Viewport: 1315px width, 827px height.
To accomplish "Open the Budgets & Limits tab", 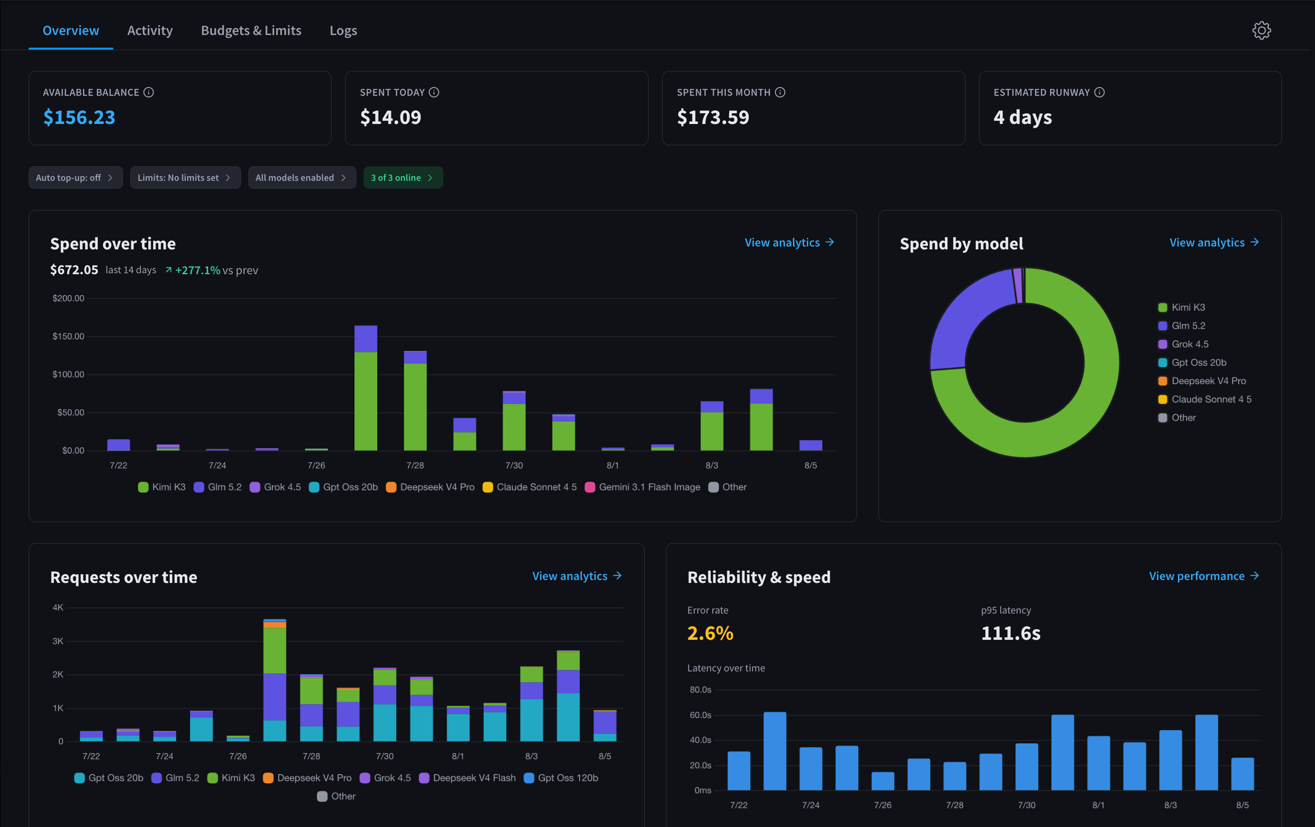I will (x=251, y=31).
